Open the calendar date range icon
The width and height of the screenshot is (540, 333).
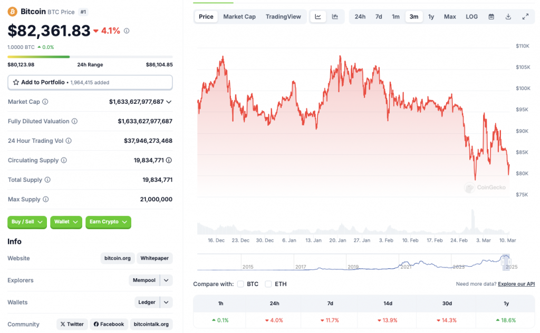click(491, 16)
